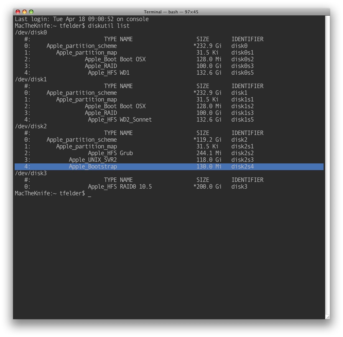Click the 'IDENTIFIER' header under disk3

click(247, 180)
